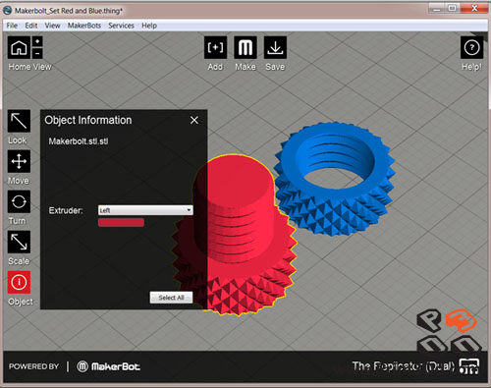
Task: Open the Services menu
Action: pos(121,26)
